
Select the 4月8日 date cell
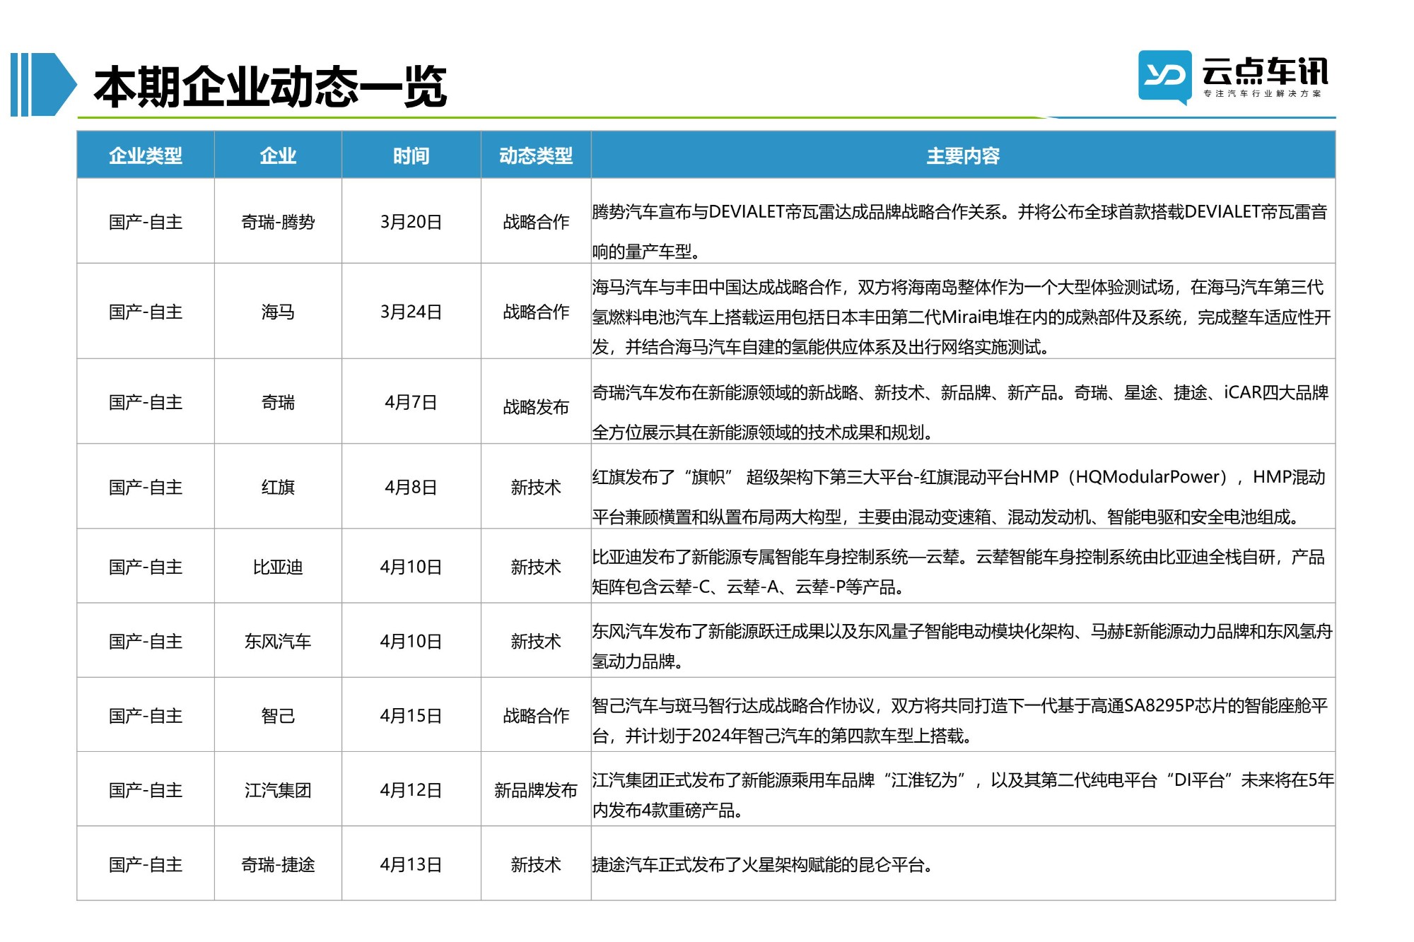(411, 487)
